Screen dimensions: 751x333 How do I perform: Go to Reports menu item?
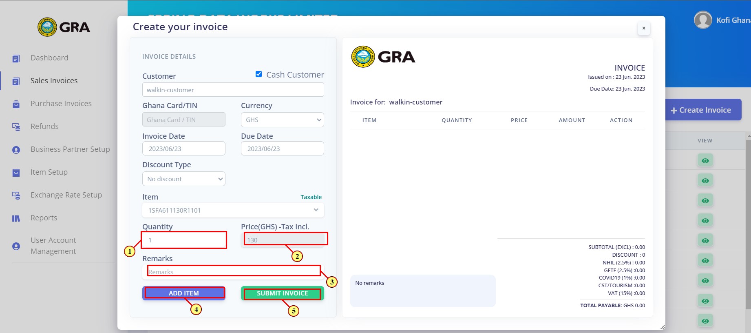coord(44,218)
